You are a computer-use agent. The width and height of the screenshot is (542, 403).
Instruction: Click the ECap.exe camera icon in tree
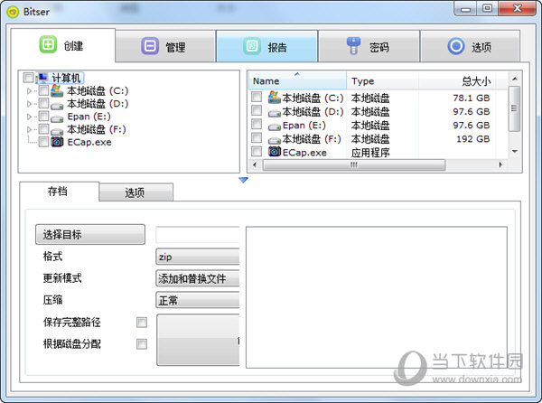pos(57,142)
